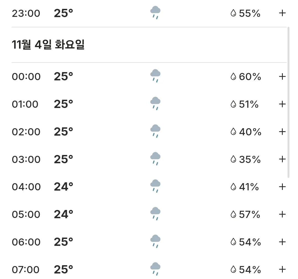Open details for the 02:00 forecast
Image resolution: width=298 pixels, height=279 pixels.
[282, 131]
